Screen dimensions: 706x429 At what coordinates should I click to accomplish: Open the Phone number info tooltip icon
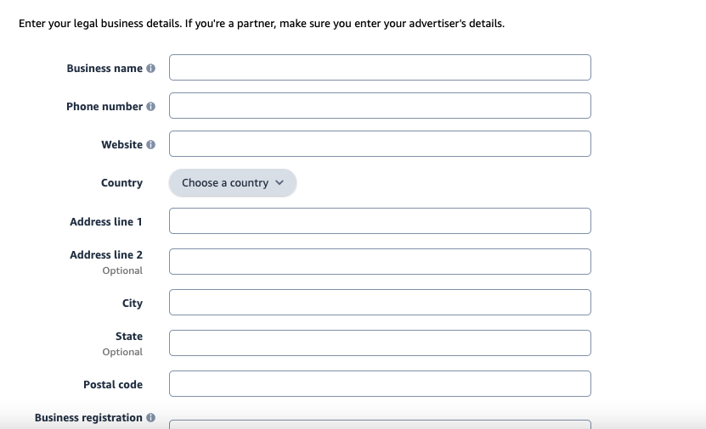[151, 107]
